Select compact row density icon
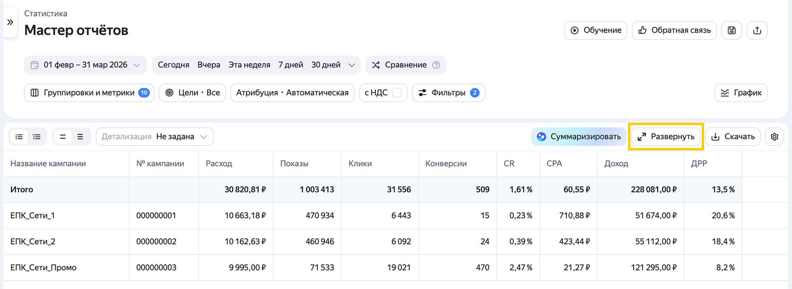The image size is (792, 289). [63, 137]
